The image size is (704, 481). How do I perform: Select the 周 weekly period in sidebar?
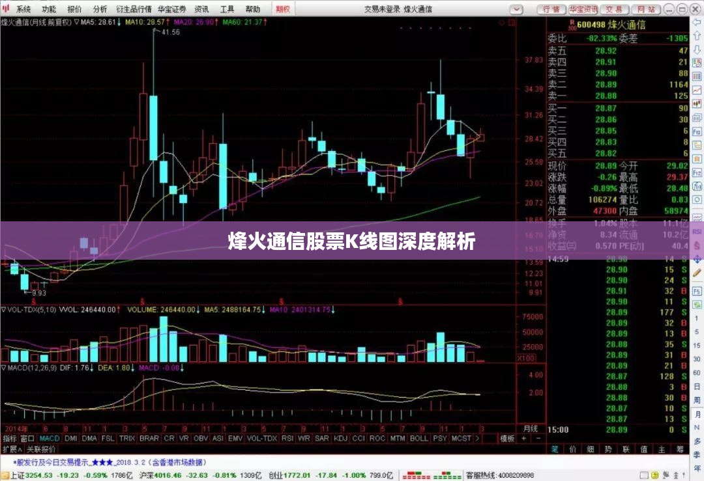click(x=697, y=400)
